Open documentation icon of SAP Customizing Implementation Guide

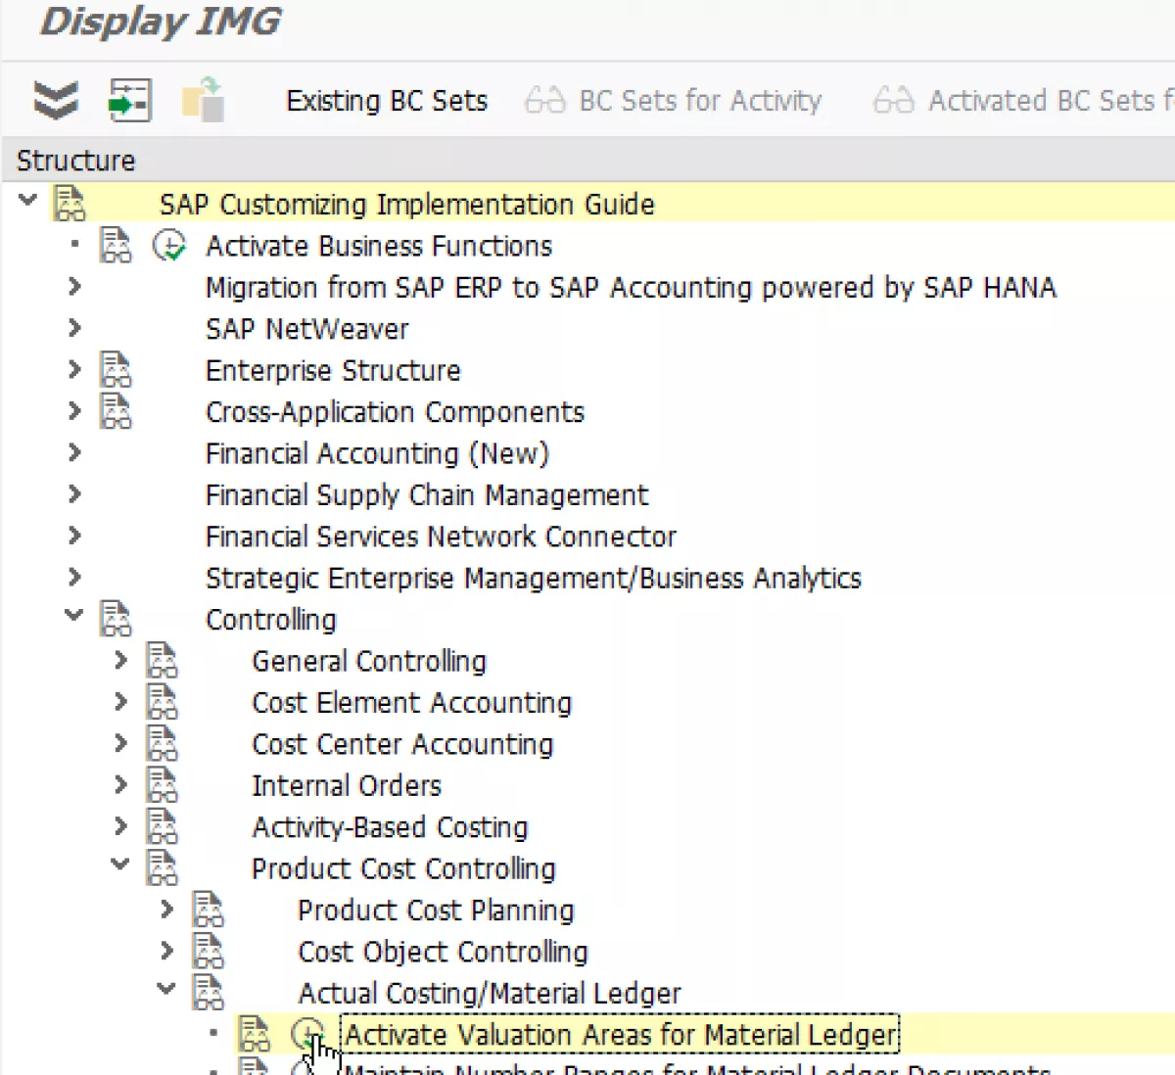click(70, 204)
